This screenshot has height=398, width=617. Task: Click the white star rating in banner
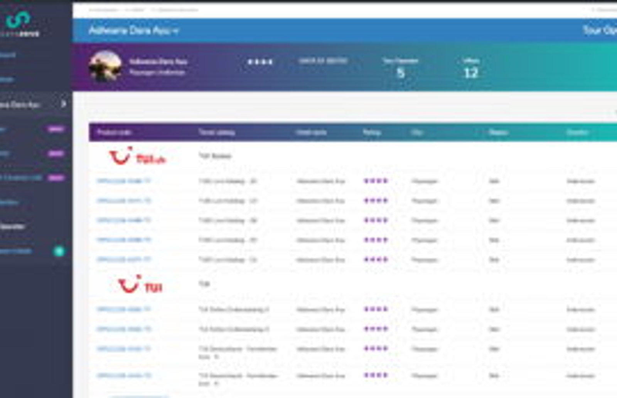(260, 62)
